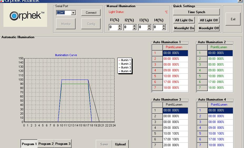Select row 1 in Auto Illumination 3

pos(170,110)
